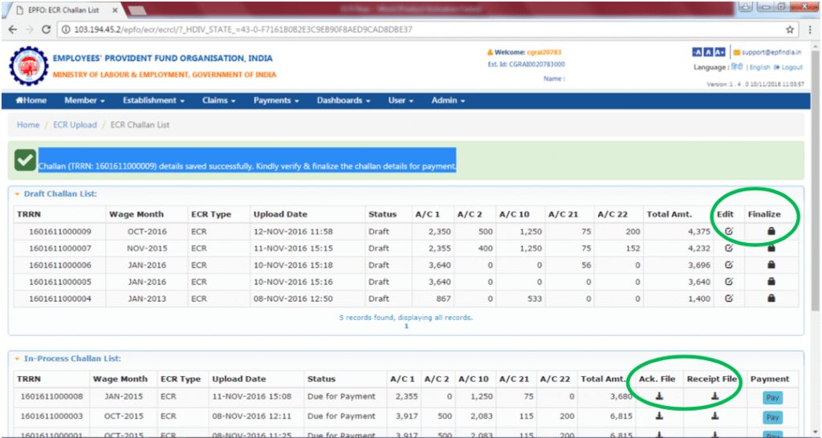Click edit icon for JAN-2013 draft challan
822x438 pixels.
click(x=729, y=298)
